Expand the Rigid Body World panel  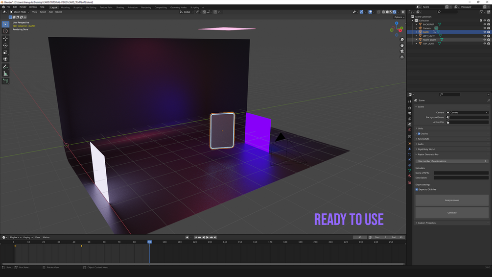coord(452,149)
